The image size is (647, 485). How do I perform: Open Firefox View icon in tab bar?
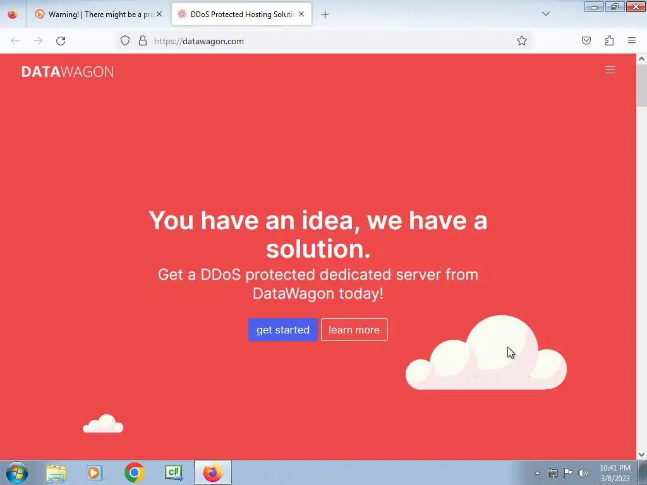pyautogui.click(x=13, y=15)
